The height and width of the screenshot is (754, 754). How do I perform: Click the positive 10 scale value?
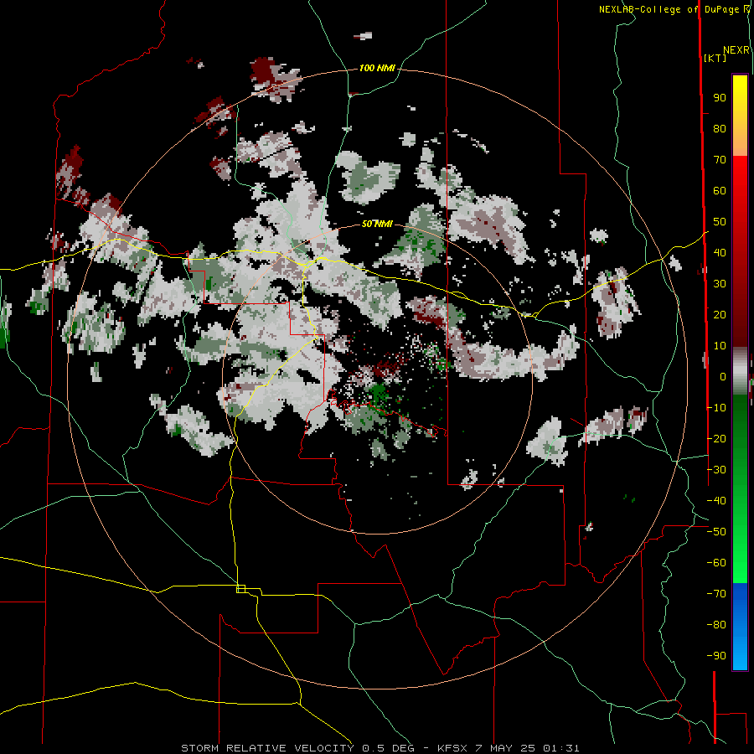point(720,346)
